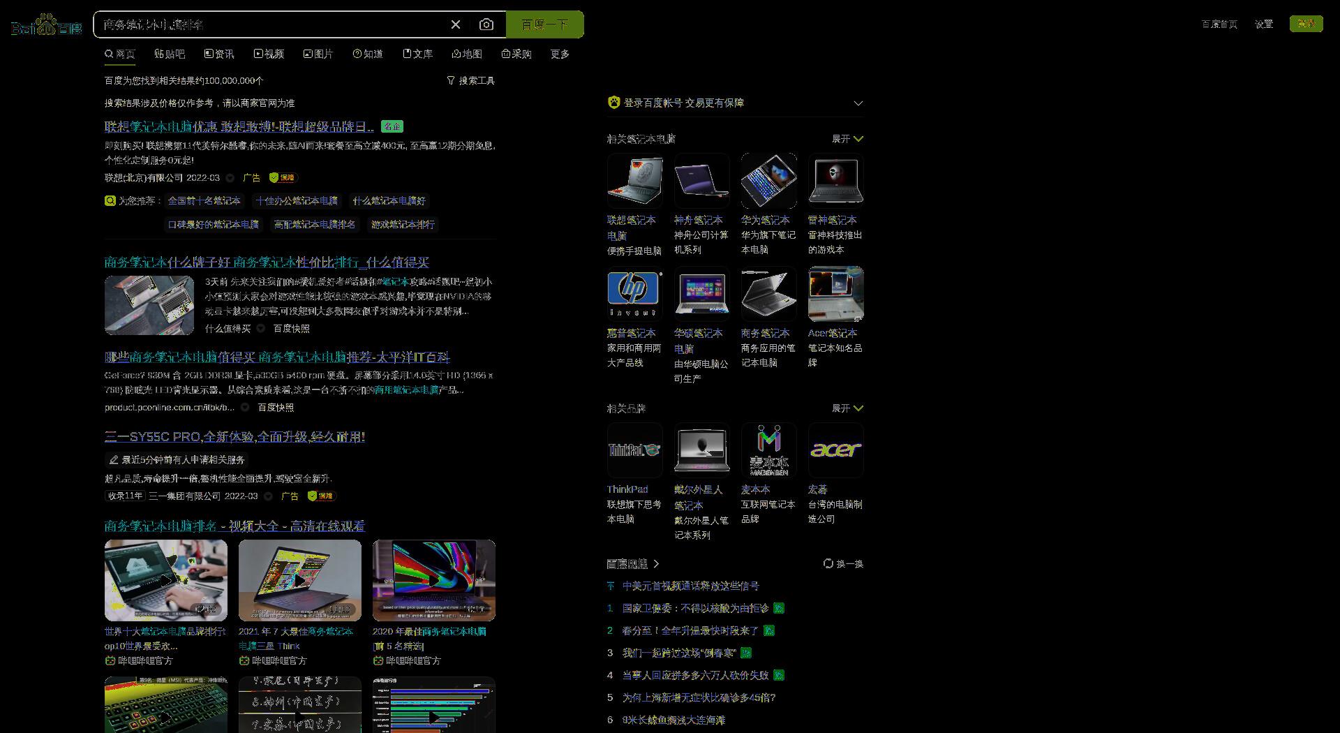Click the green 登录 button
1340x733 pixels.
(x=1306, y=24)
